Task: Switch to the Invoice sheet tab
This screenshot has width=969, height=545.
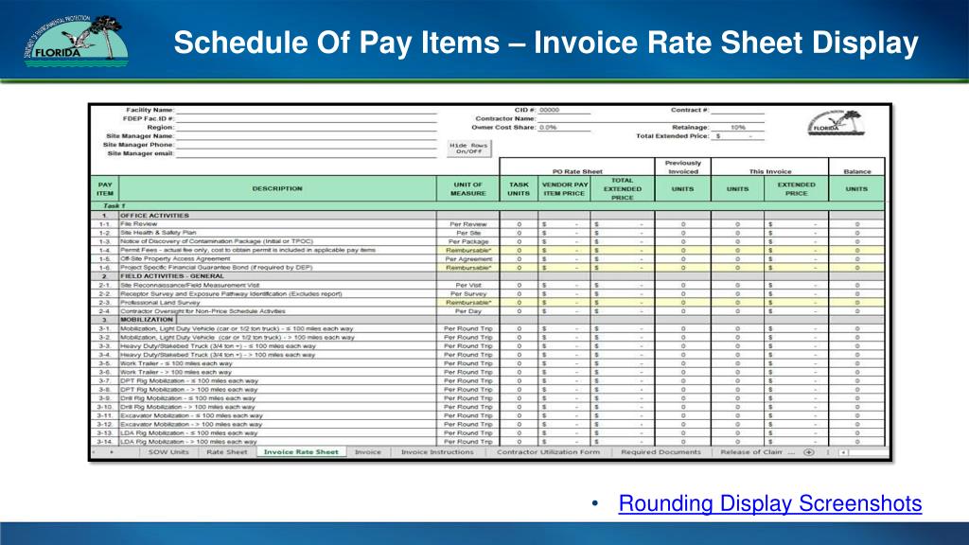Action: [x=368, y=452]
